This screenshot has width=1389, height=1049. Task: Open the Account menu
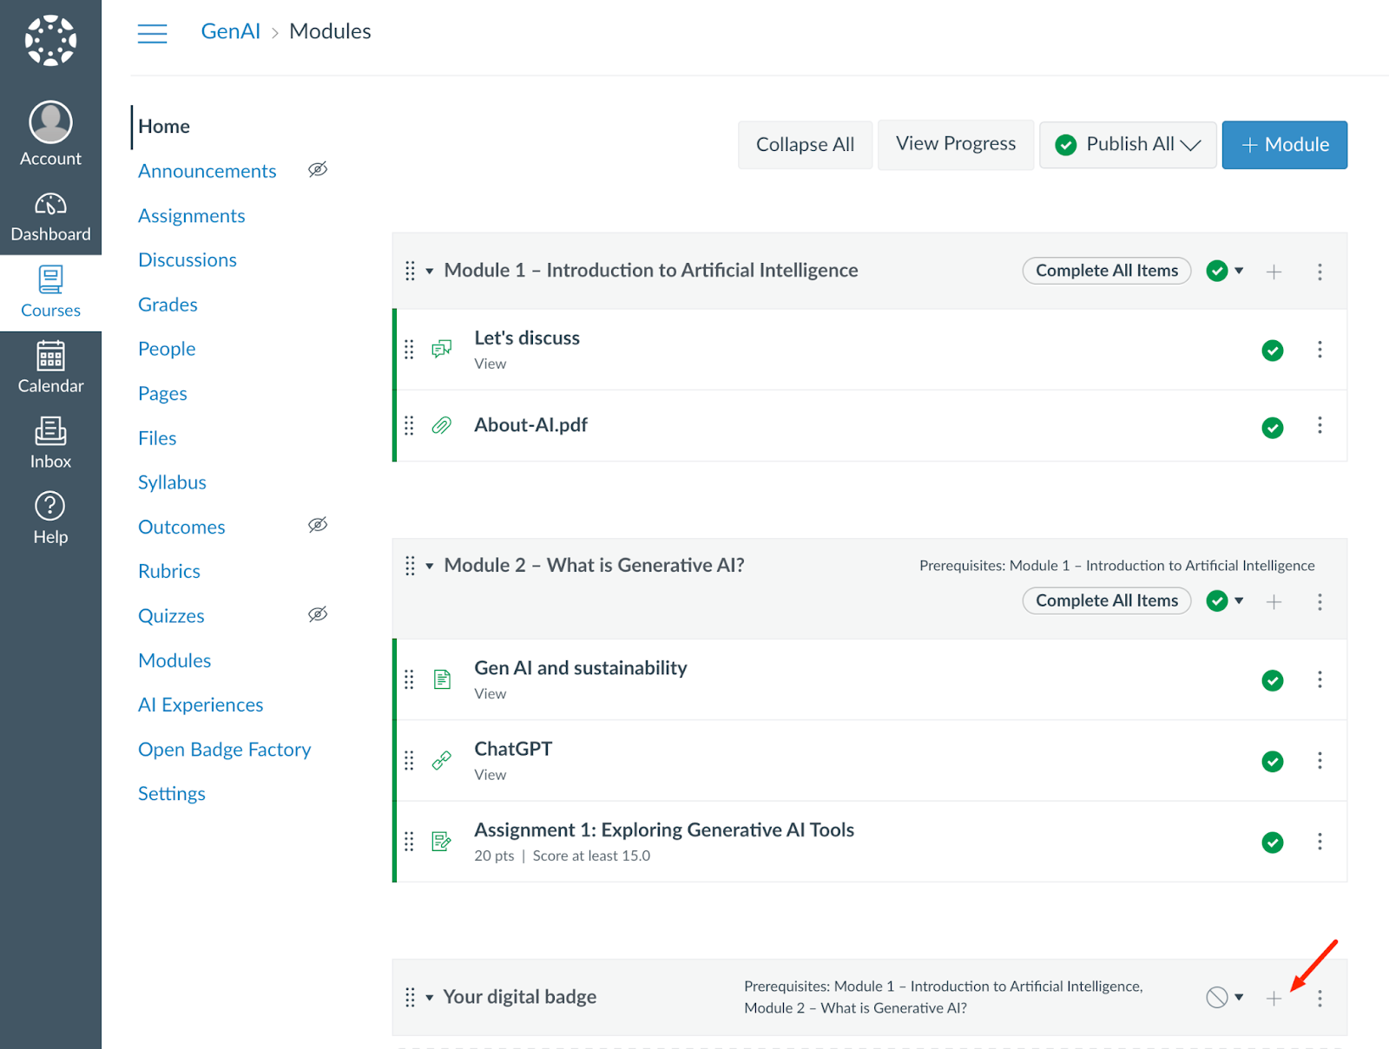click(50, 134)
